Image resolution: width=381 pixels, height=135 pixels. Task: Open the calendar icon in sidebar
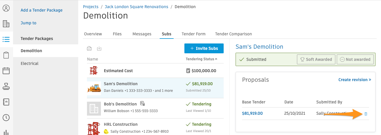coord(6,71)
